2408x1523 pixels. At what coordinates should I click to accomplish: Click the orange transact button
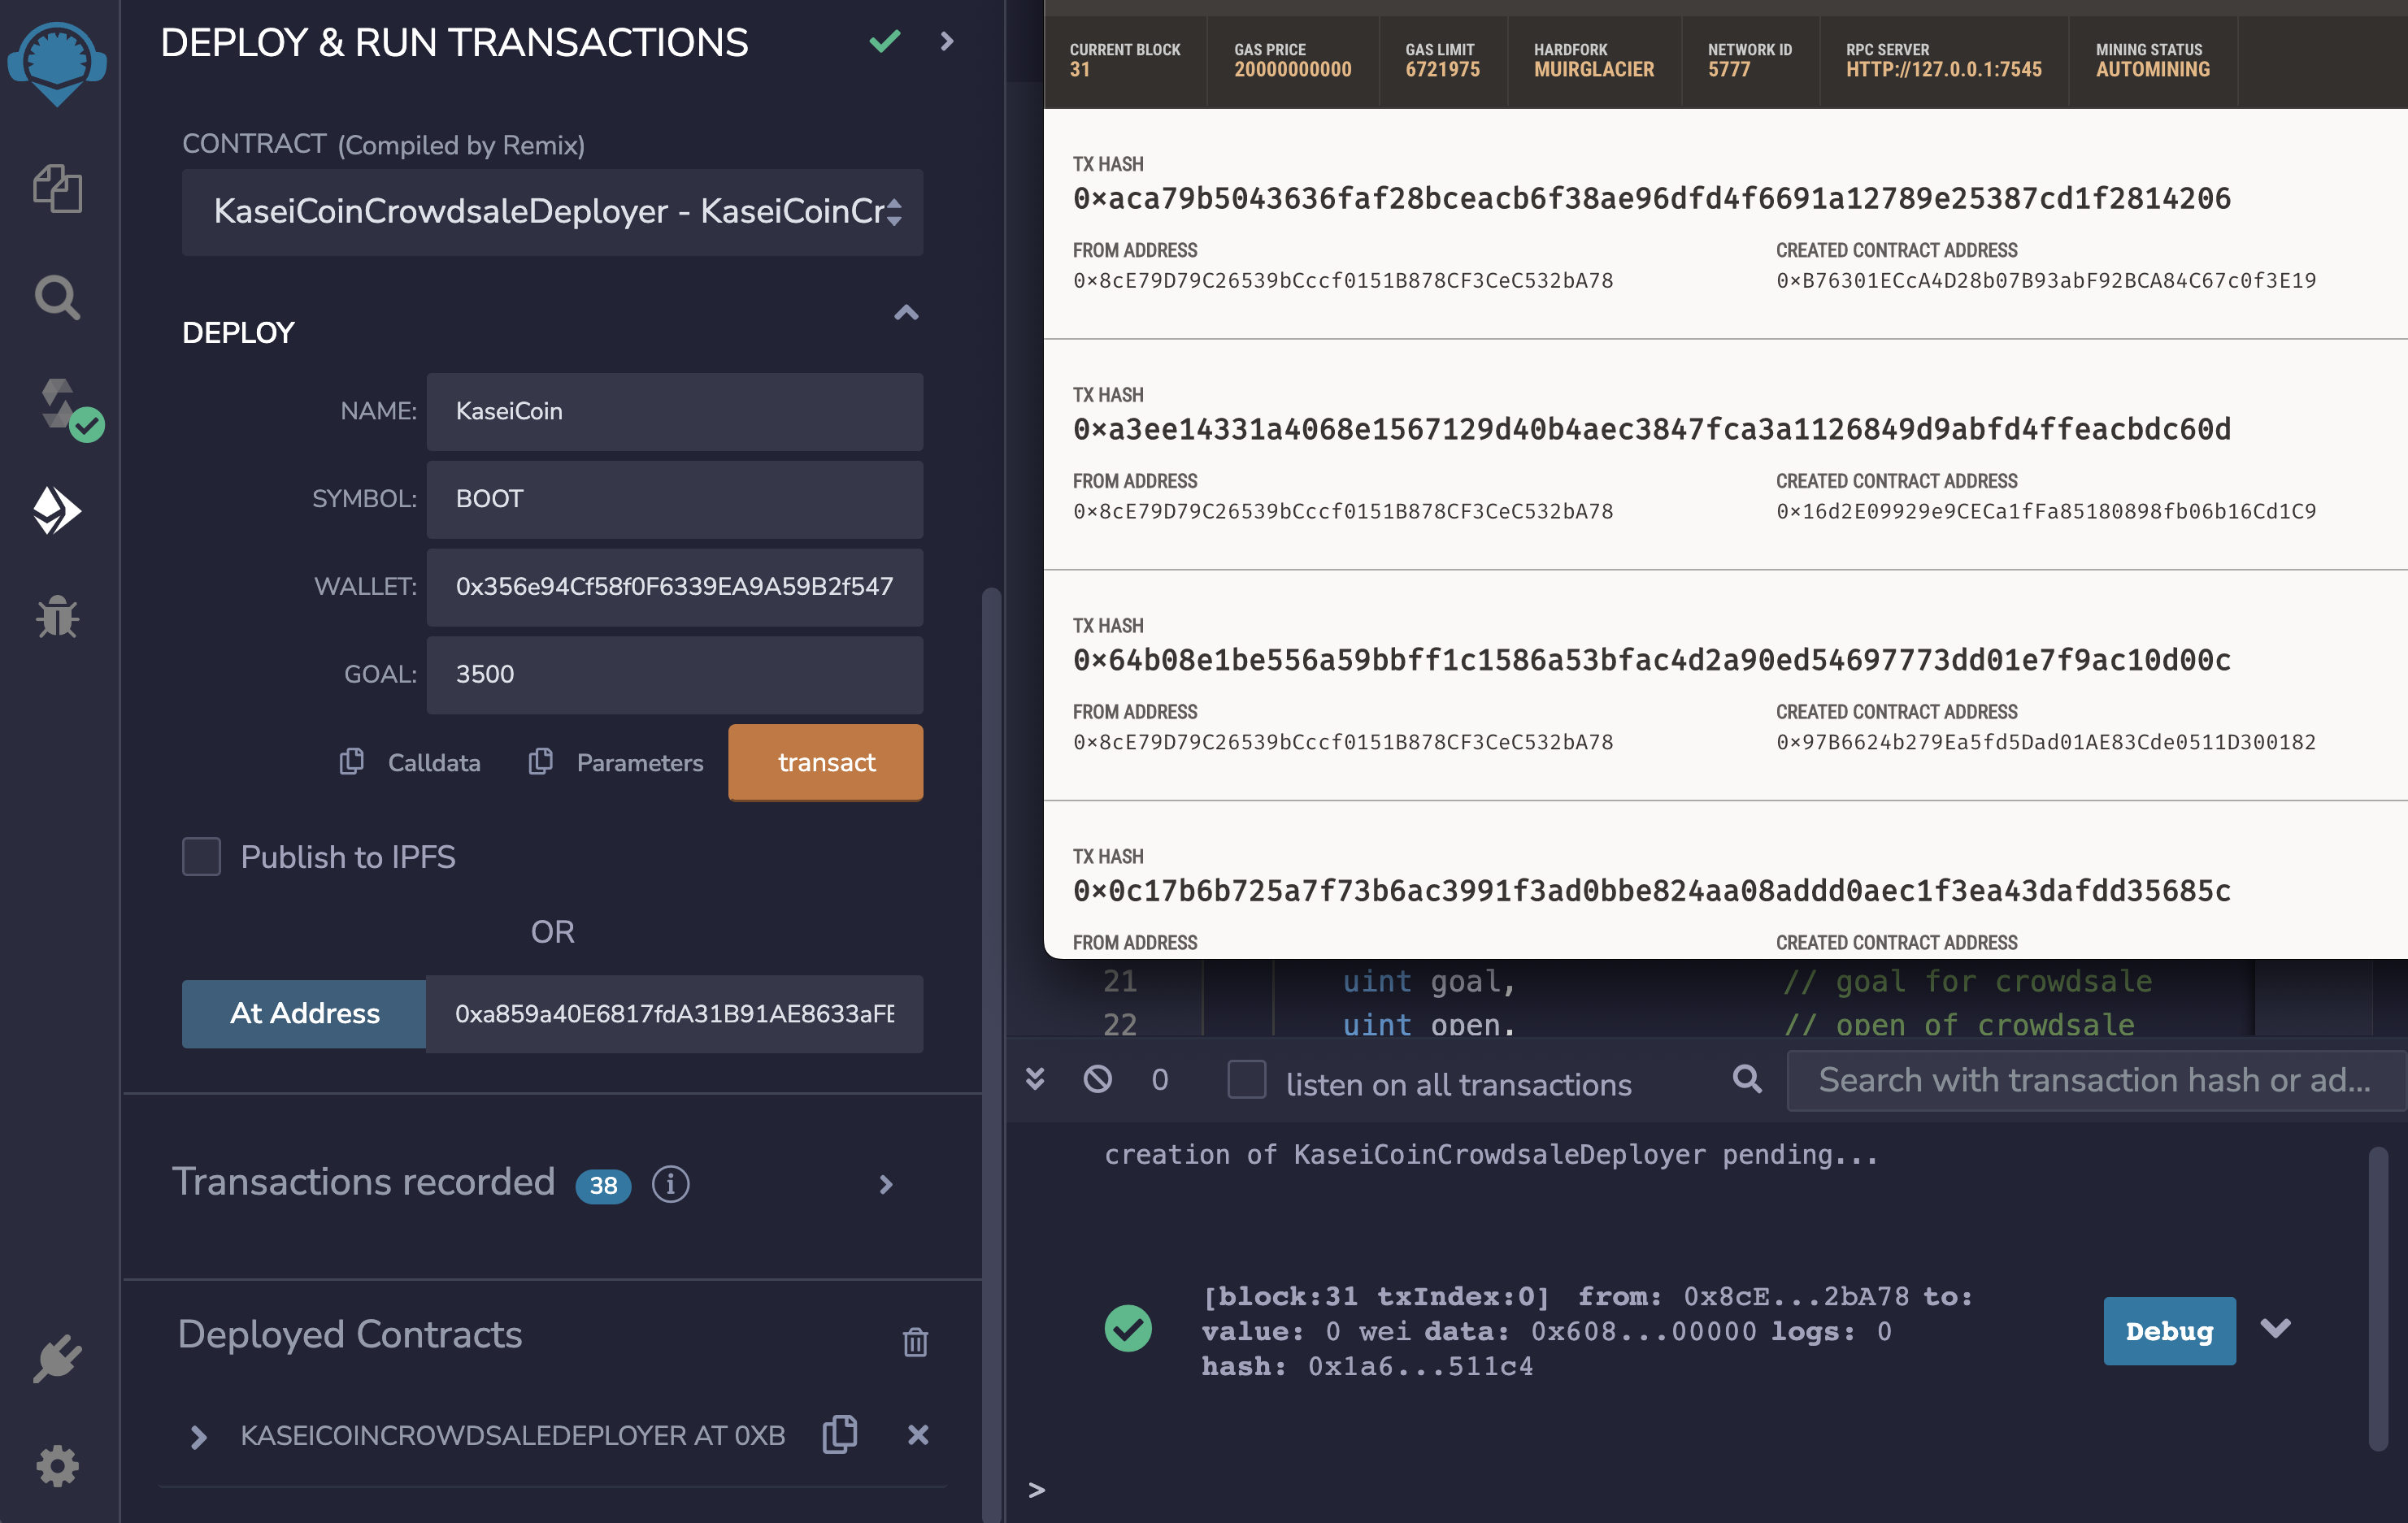point(825,762)
